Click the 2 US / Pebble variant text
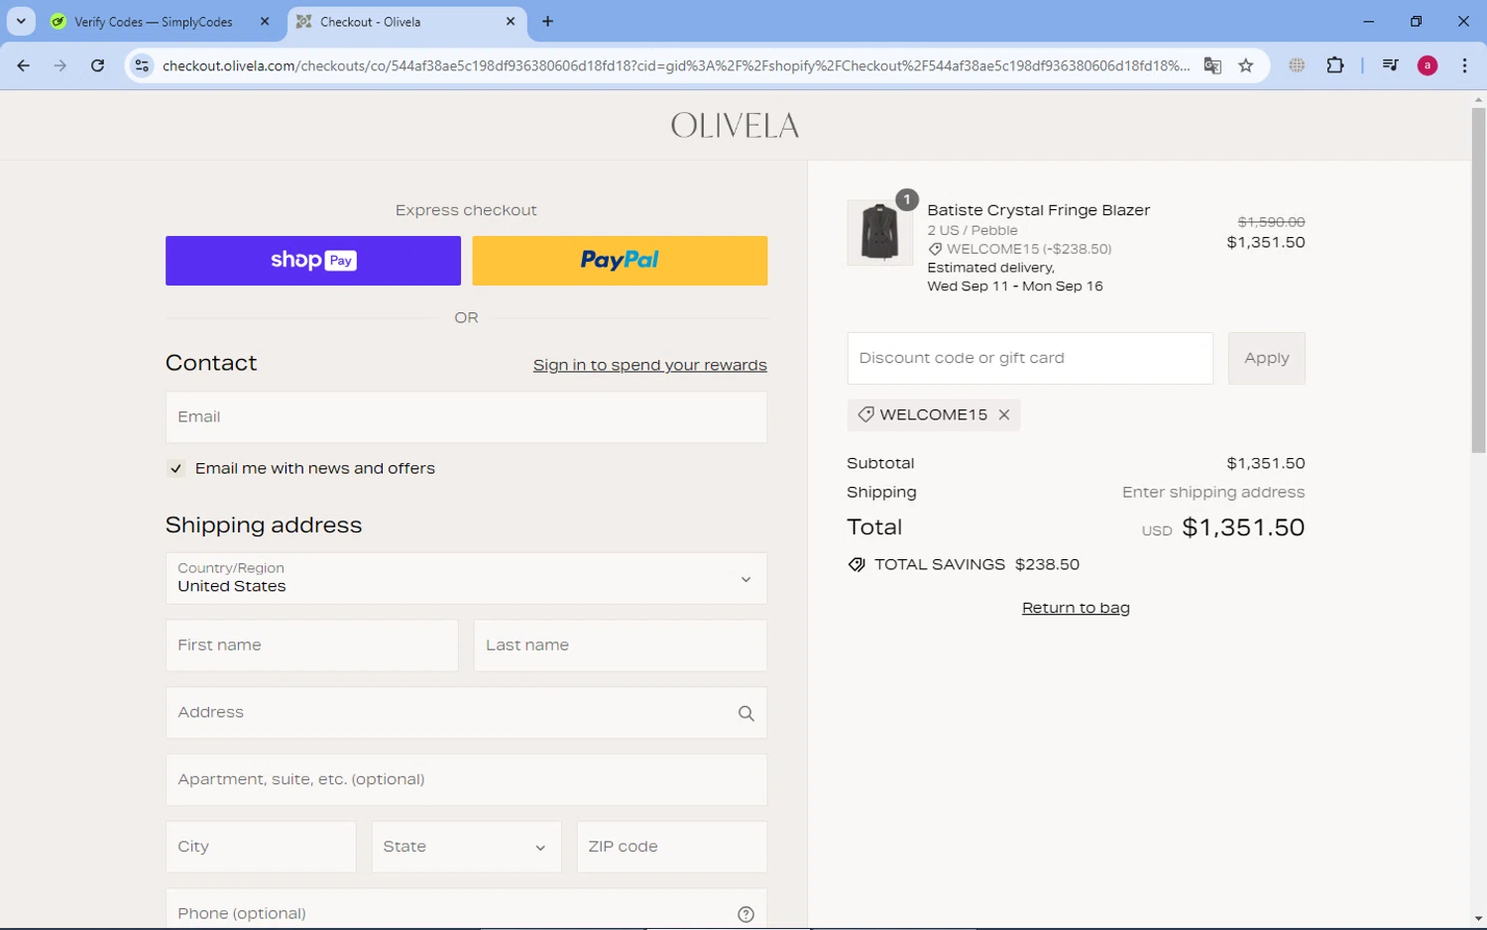1487x930 pixels. pos(972,230)
